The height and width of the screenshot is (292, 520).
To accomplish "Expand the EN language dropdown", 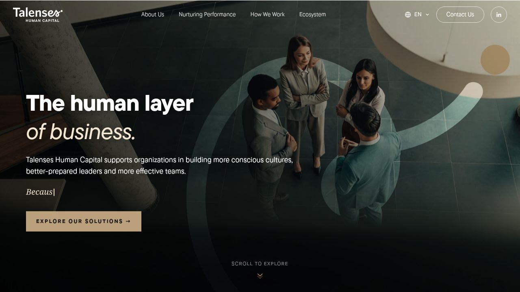I will [x=417, y=15].
